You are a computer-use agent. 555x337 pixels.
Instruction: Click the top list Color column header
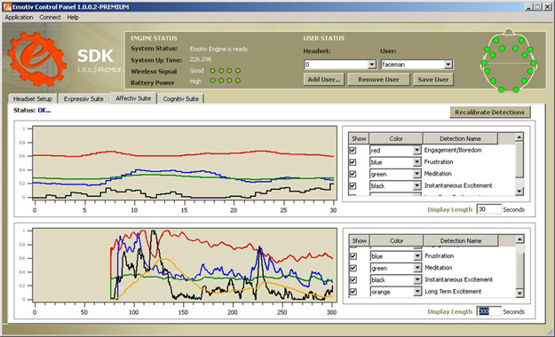[396, 138]
